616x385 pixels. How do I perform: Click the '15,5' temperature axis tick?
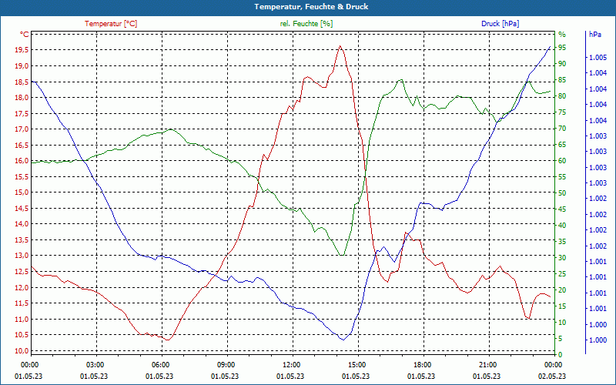coord(22,177)
